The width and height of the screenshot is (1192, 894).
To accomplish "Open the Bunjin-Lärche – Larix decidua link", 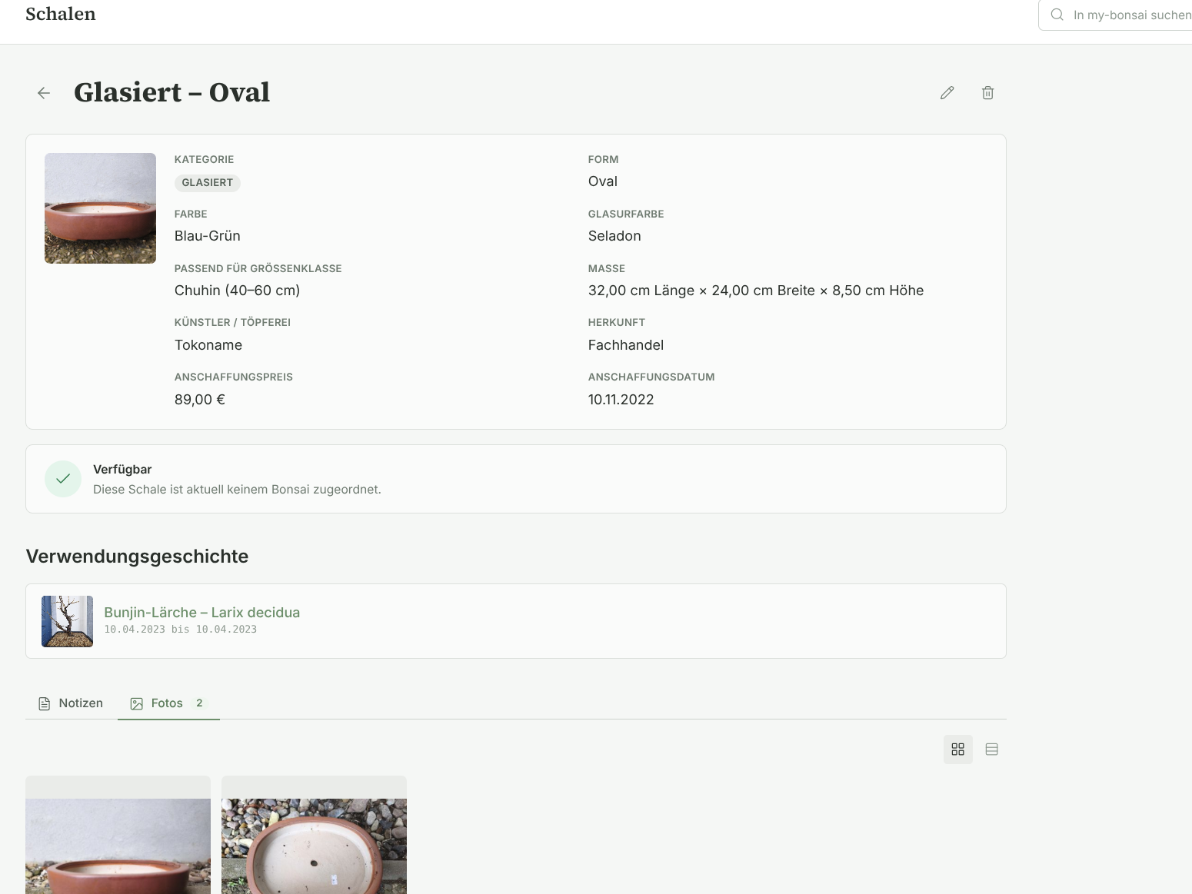I will click(x=201, y=612).
